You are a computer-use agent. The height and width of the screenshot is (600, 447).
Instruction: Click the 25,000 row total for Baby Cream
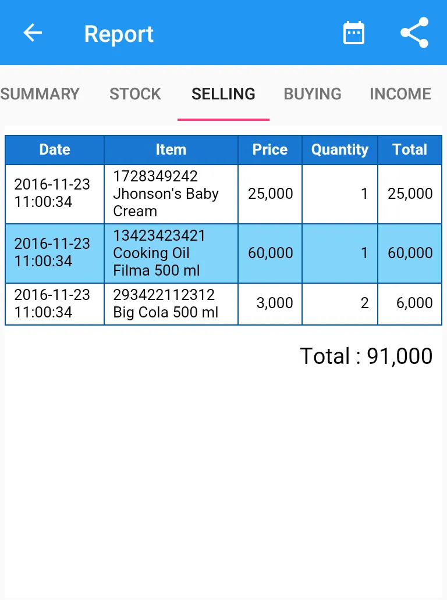click(x=410, y=194)
